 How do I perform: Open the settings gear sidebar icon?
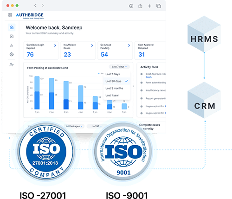pyautogui.click(x=12, y=54)
